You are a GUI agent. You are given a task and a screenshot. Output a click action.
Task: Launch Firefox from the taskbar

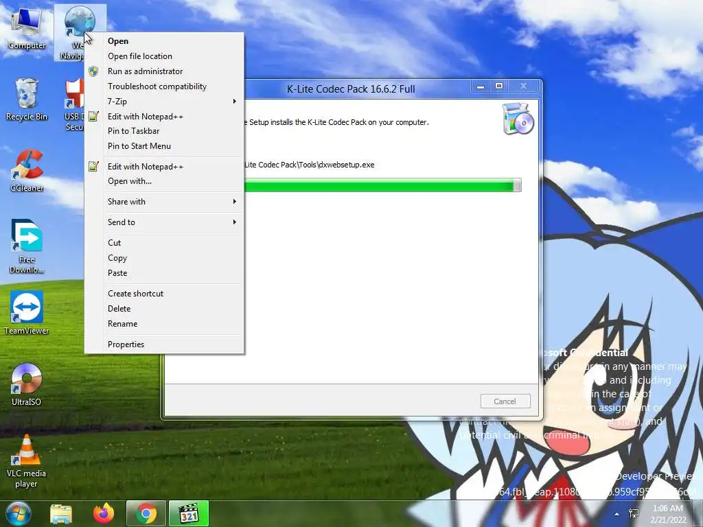(104, 514)
